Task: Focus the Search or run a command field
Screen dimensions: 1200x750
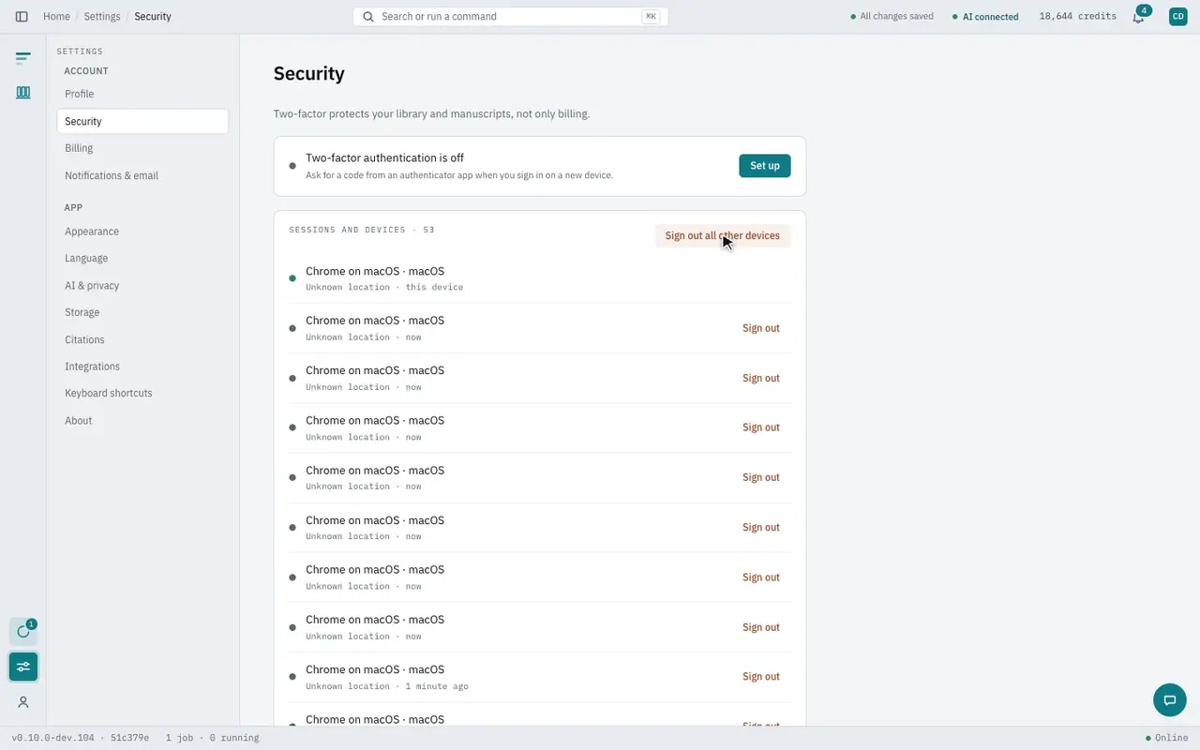Action: click(511, 16)
